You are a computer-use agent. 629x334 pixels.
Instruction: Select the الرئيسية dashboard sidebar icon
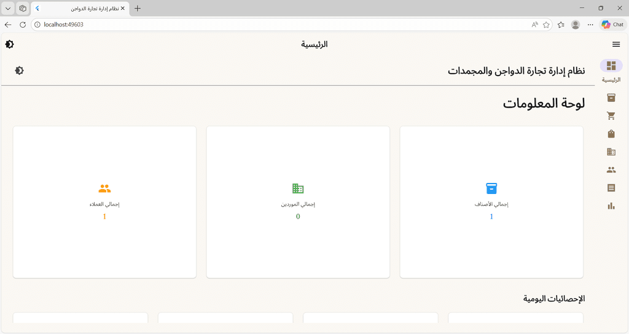611,66
